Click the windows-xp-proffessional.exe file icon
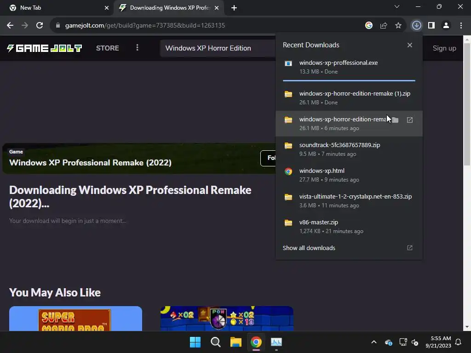This screenshot has width=471, height=353. [x=288, y=63]
